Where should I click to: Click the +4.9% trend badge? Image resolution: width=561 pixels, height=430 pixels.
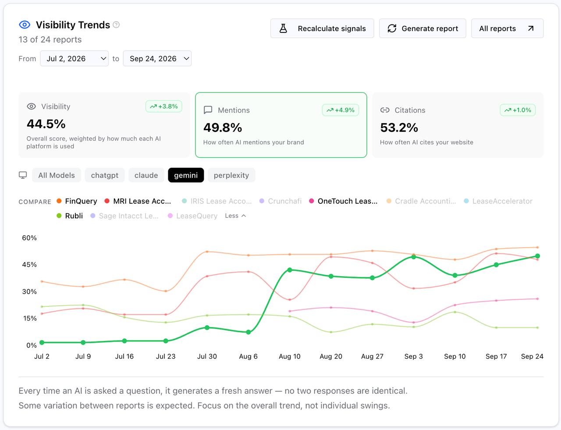(x=341, y=110)
